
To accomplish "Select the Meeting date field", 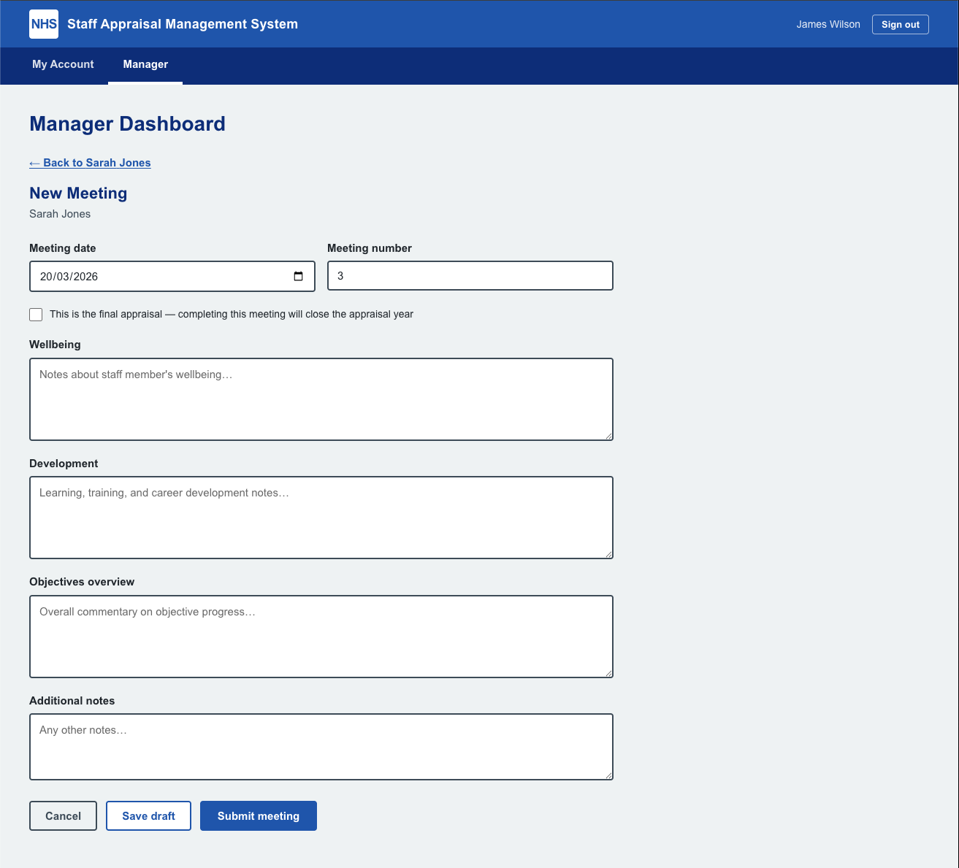I will [161, 276].
